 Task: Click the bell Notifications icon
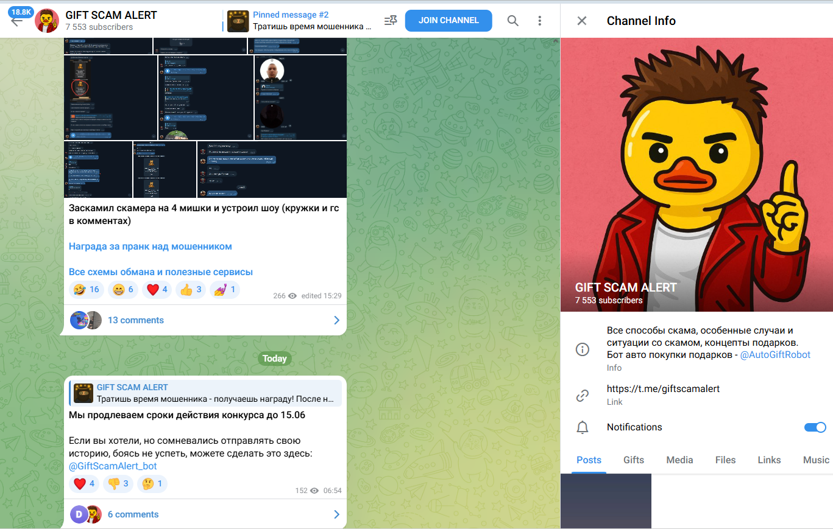click(583, 427)
